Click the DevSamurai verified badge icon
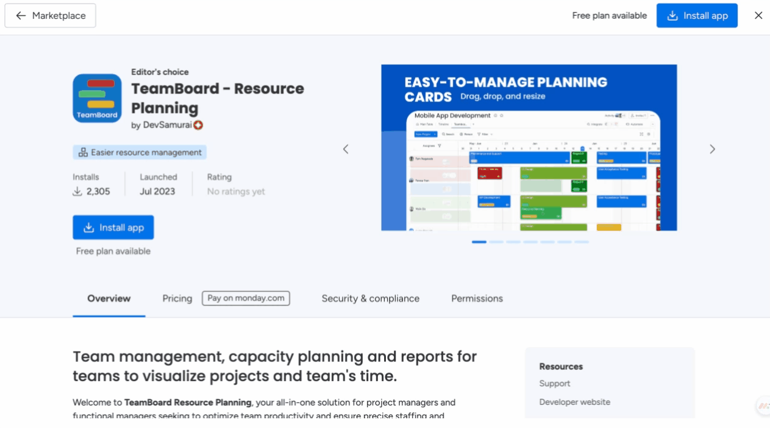 point(198,125)
